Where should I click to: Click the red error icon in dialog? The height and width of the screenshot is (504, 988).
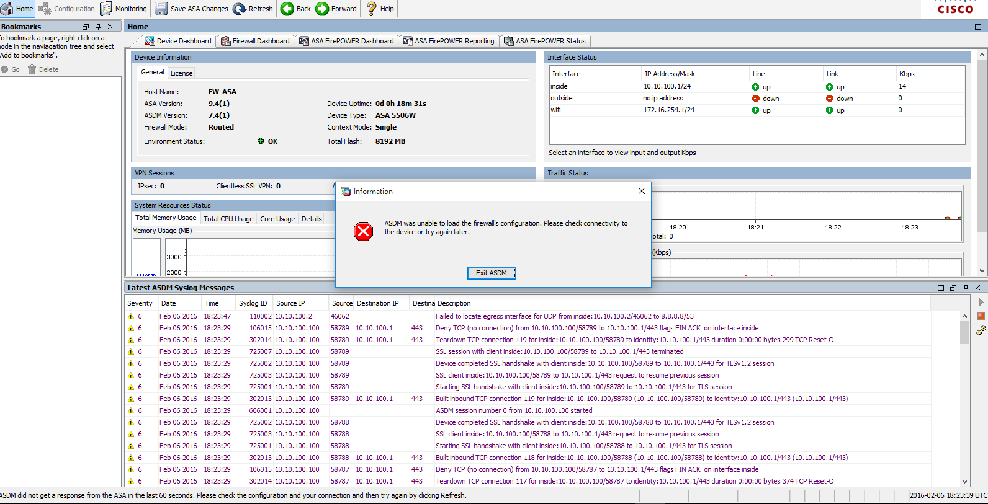tap(363, 231)
